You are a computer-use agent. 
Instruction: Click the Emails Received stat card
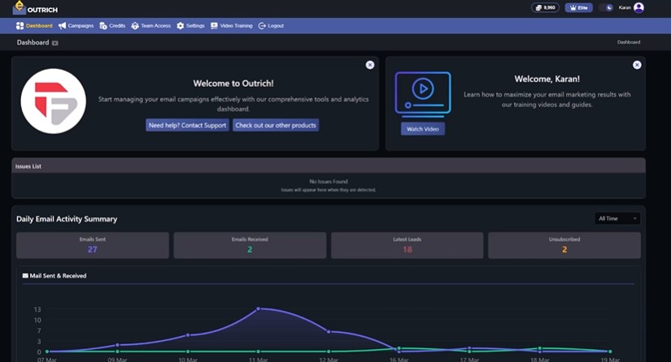tap(250, 245)
